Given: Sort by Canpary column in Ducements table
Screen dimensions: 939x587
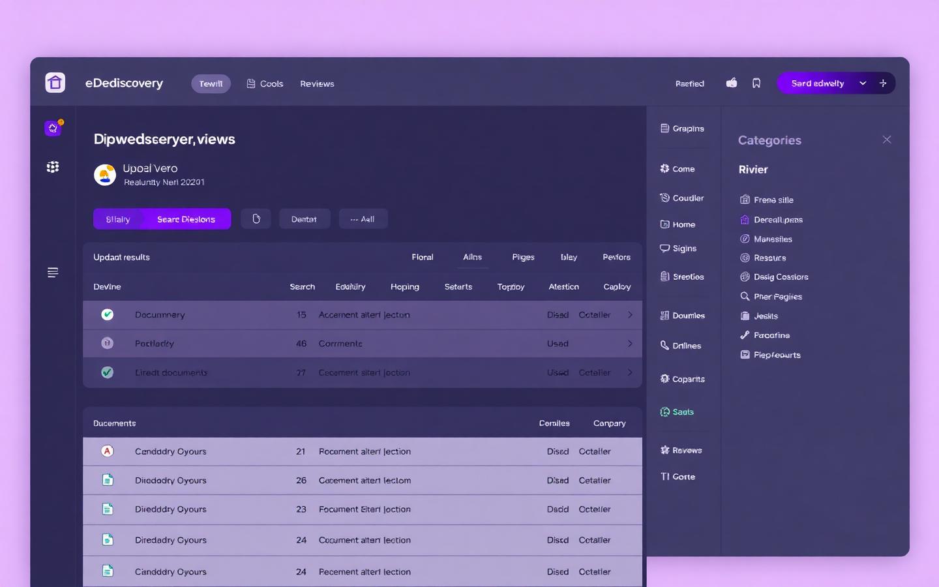Looking at the screenshot, I should 610,423.
